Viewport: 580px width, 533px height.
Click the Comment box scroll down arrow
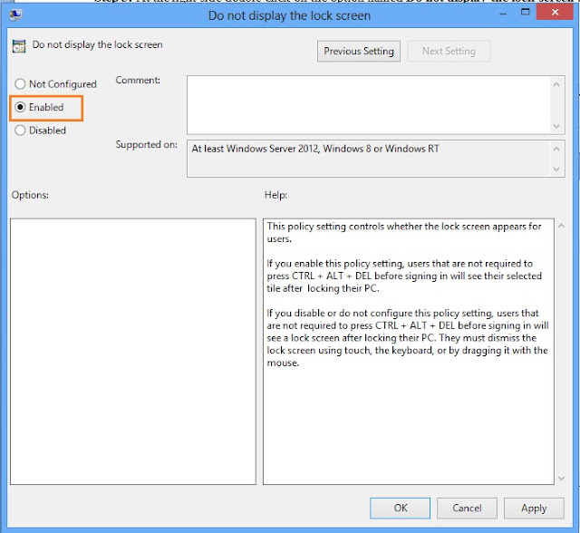(x=556, y=126)
